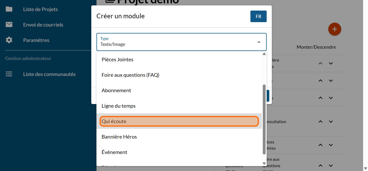Open the Liste de Projets link

point(40,9)
